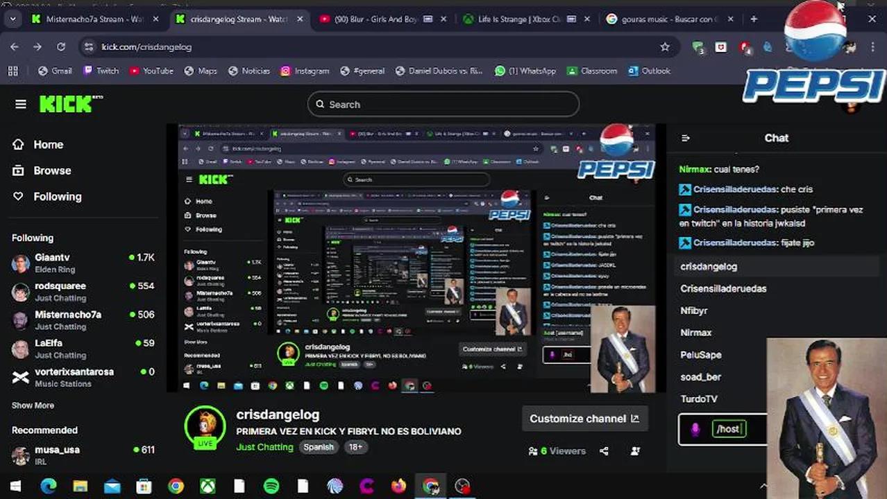Open YouTube bookmark
Viewport: 887px width, 499px height.
(x=151, y=71)
